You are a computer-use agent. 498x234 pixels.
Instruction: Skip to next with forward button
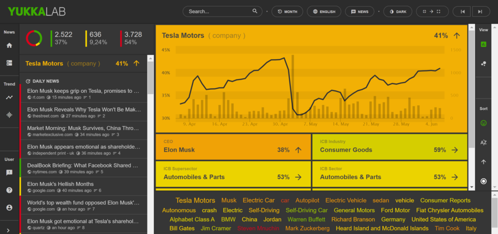coord(480,12)
